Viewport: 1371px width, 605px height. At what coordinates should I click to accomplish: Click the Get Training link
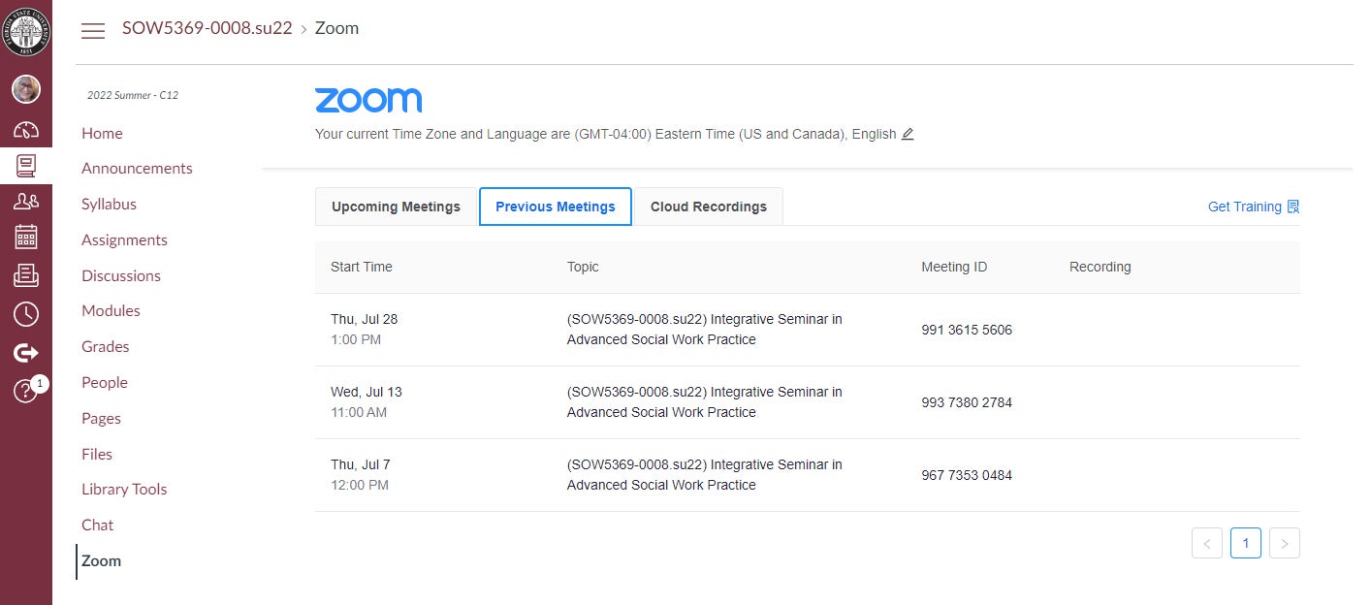coord(1253,207)
